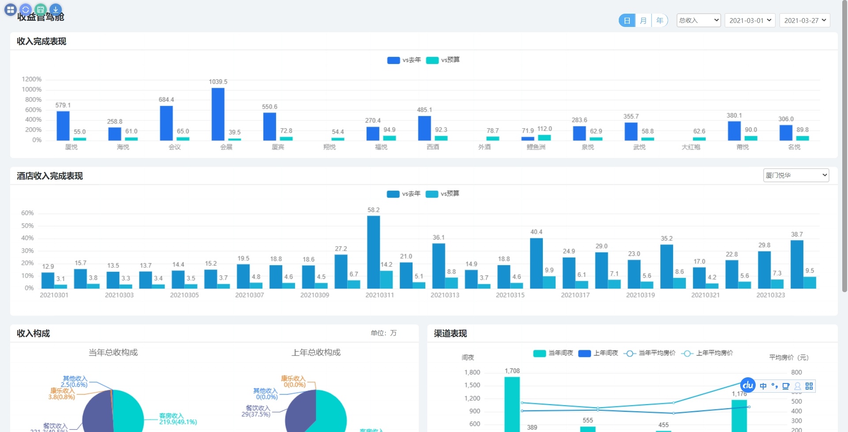Click the 当年间夜 bar labeled 1,176

[739, 416]
